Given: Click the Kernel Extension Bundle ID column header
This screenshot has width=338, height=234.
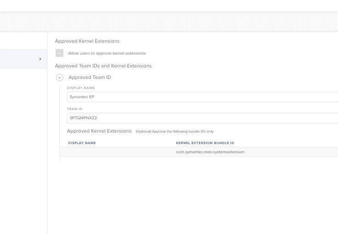Looking at the screenshot, I should tap(205, 143).
